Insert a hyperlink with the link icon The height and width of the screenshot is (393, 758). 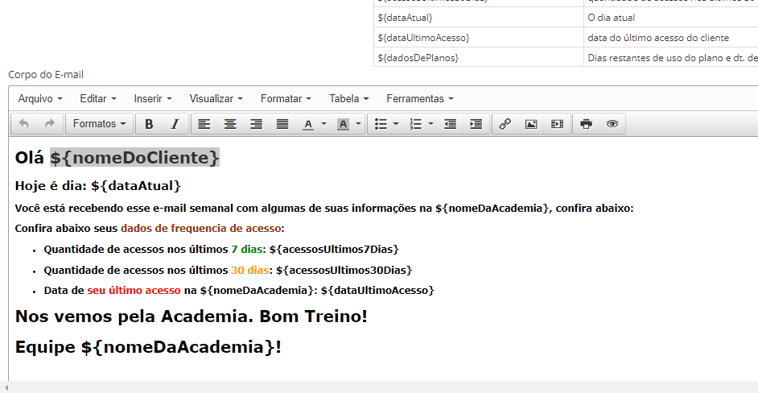click(x=505, y=124)
